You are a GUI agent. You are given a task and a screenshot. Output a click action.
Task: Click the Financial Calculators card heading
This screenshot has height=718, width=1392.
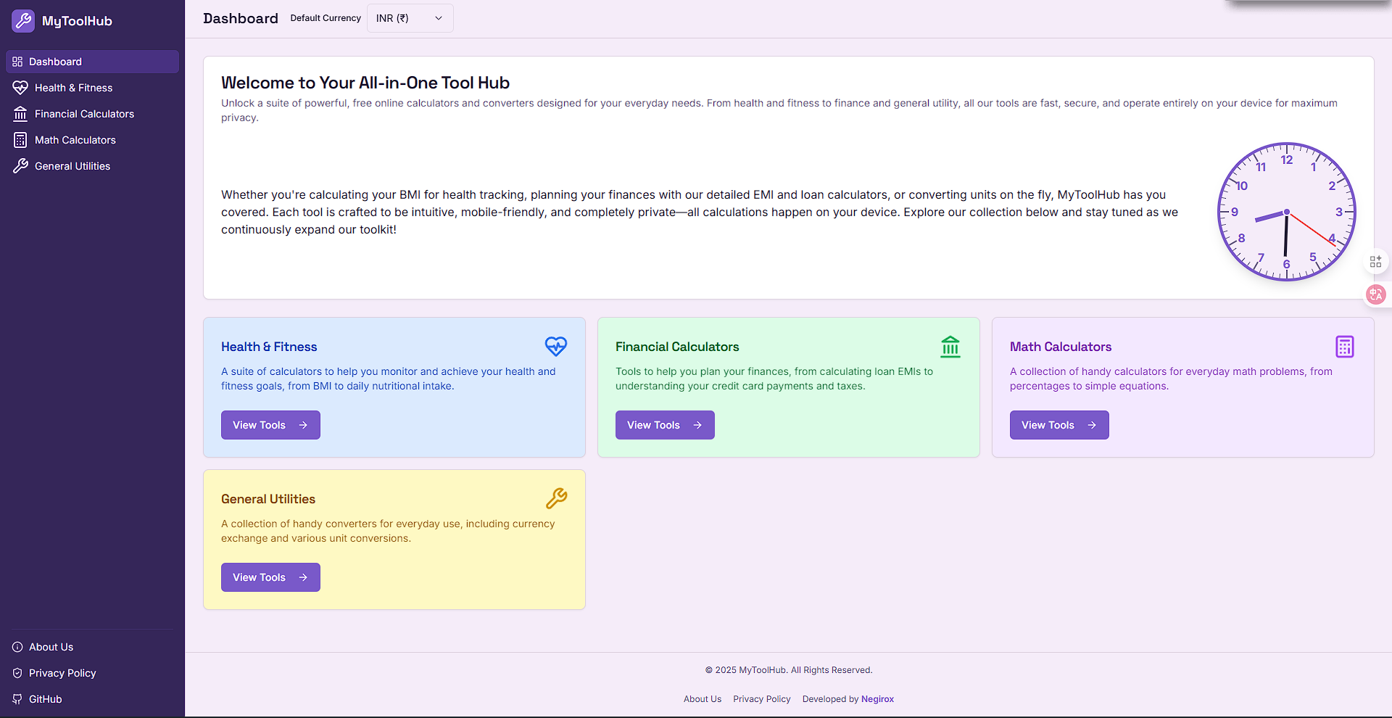click(x=677, y=347)
